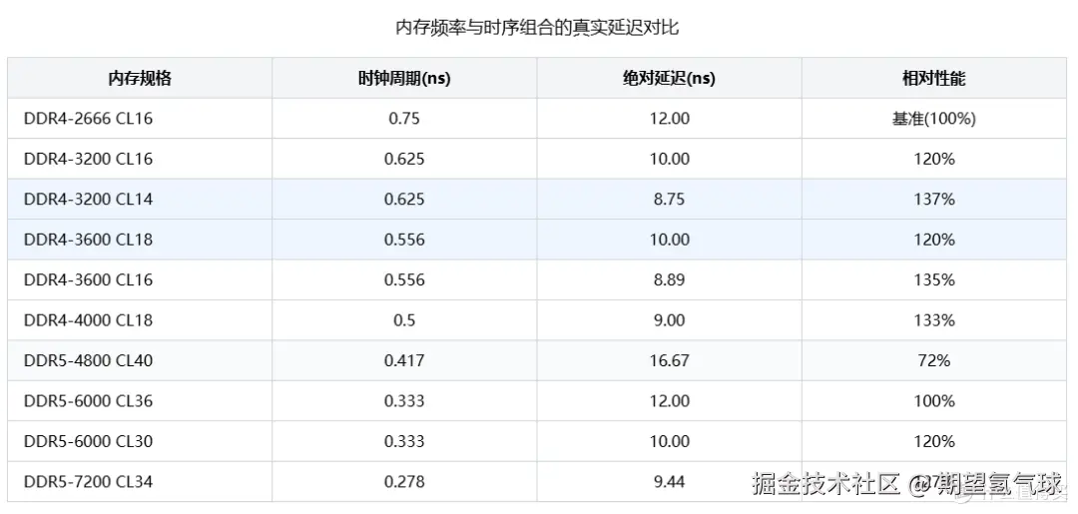
Task: Click the 时钟周期(ns) column header
Action: 404,78
